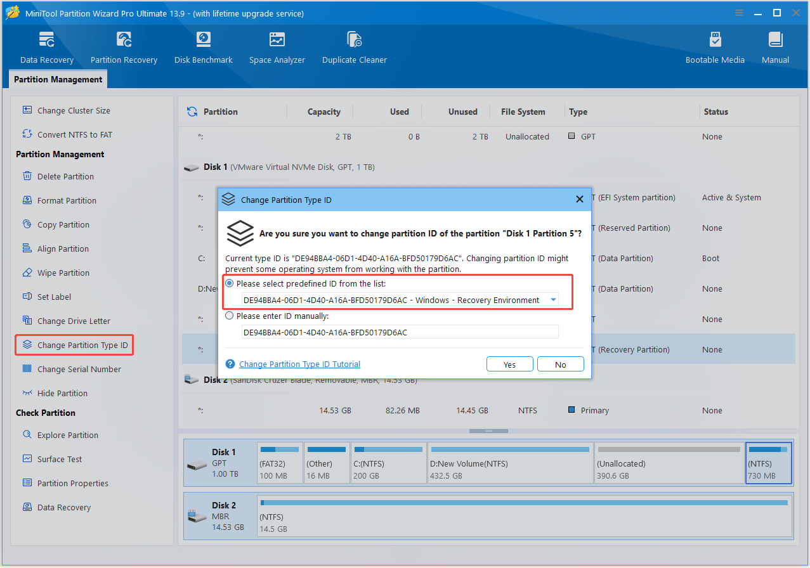The height and width of the screenshot is (568, 810).
Task: Sort by the Type column header
Action: (x=578, y=112)
